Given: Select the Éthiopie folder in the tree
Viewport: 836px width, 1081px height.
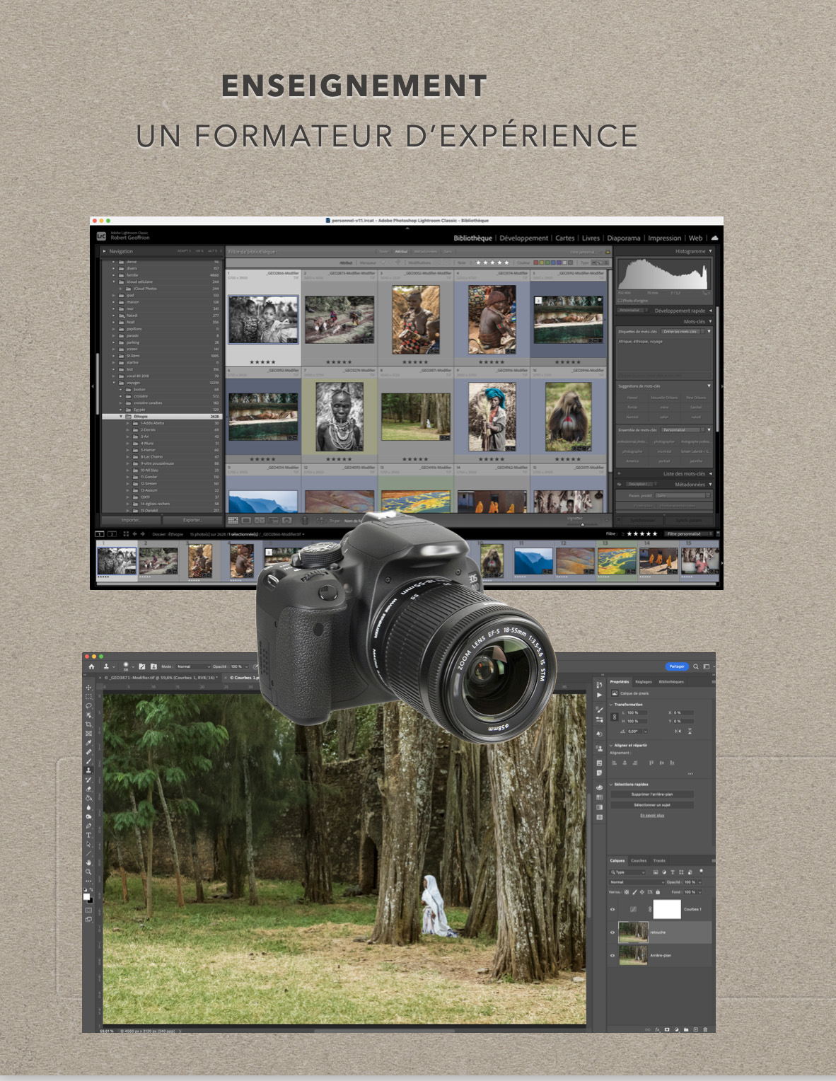Looking at the screenshot, I should [141, 417].
